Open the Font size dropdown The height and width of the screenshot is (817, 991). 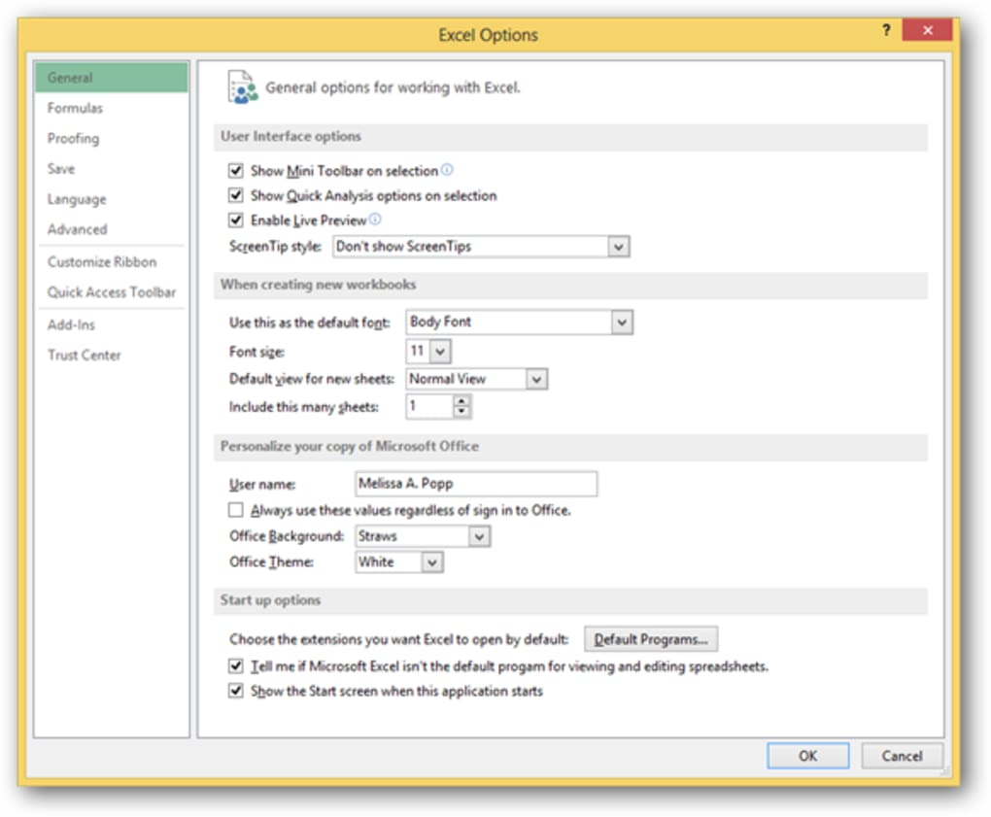click(x=440, y=352)
